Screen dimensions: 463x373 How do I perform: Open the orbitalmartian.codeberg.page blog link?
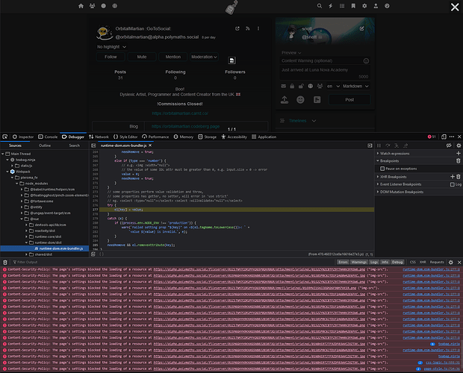[185, 126]
